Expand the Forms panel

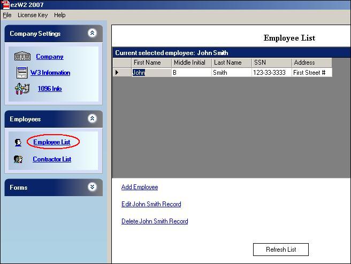[92, 187]
